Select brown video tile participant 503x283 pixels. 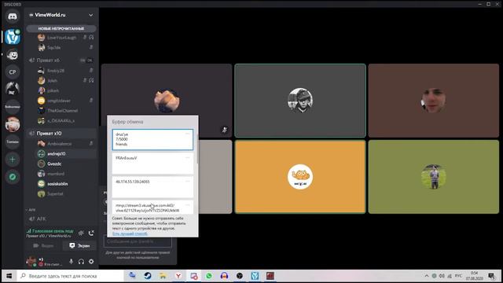[434, 101]
